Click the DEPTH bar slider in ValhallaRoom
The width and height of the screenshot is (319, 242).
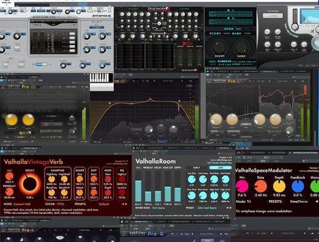point(178,186)
